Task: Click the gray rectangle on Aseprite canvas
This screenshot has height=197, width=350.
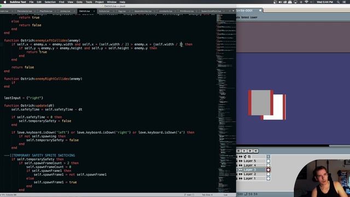Action: (261, 103)
